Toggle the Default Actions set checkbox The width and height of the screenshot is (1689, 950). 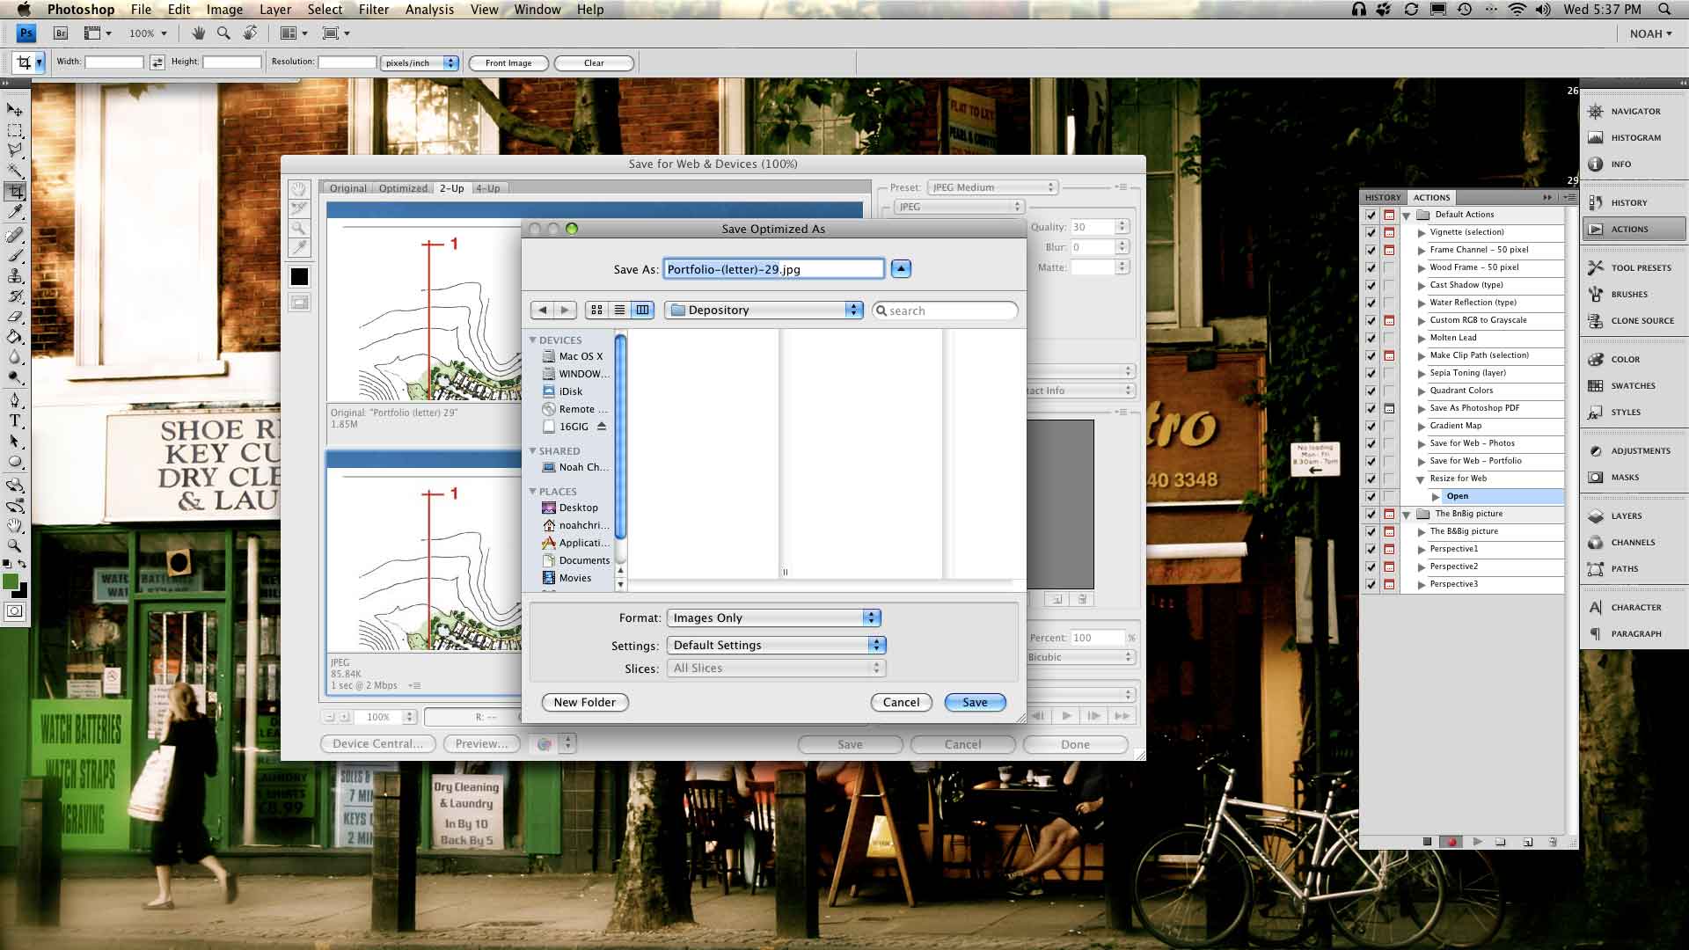coord(1371,215)
